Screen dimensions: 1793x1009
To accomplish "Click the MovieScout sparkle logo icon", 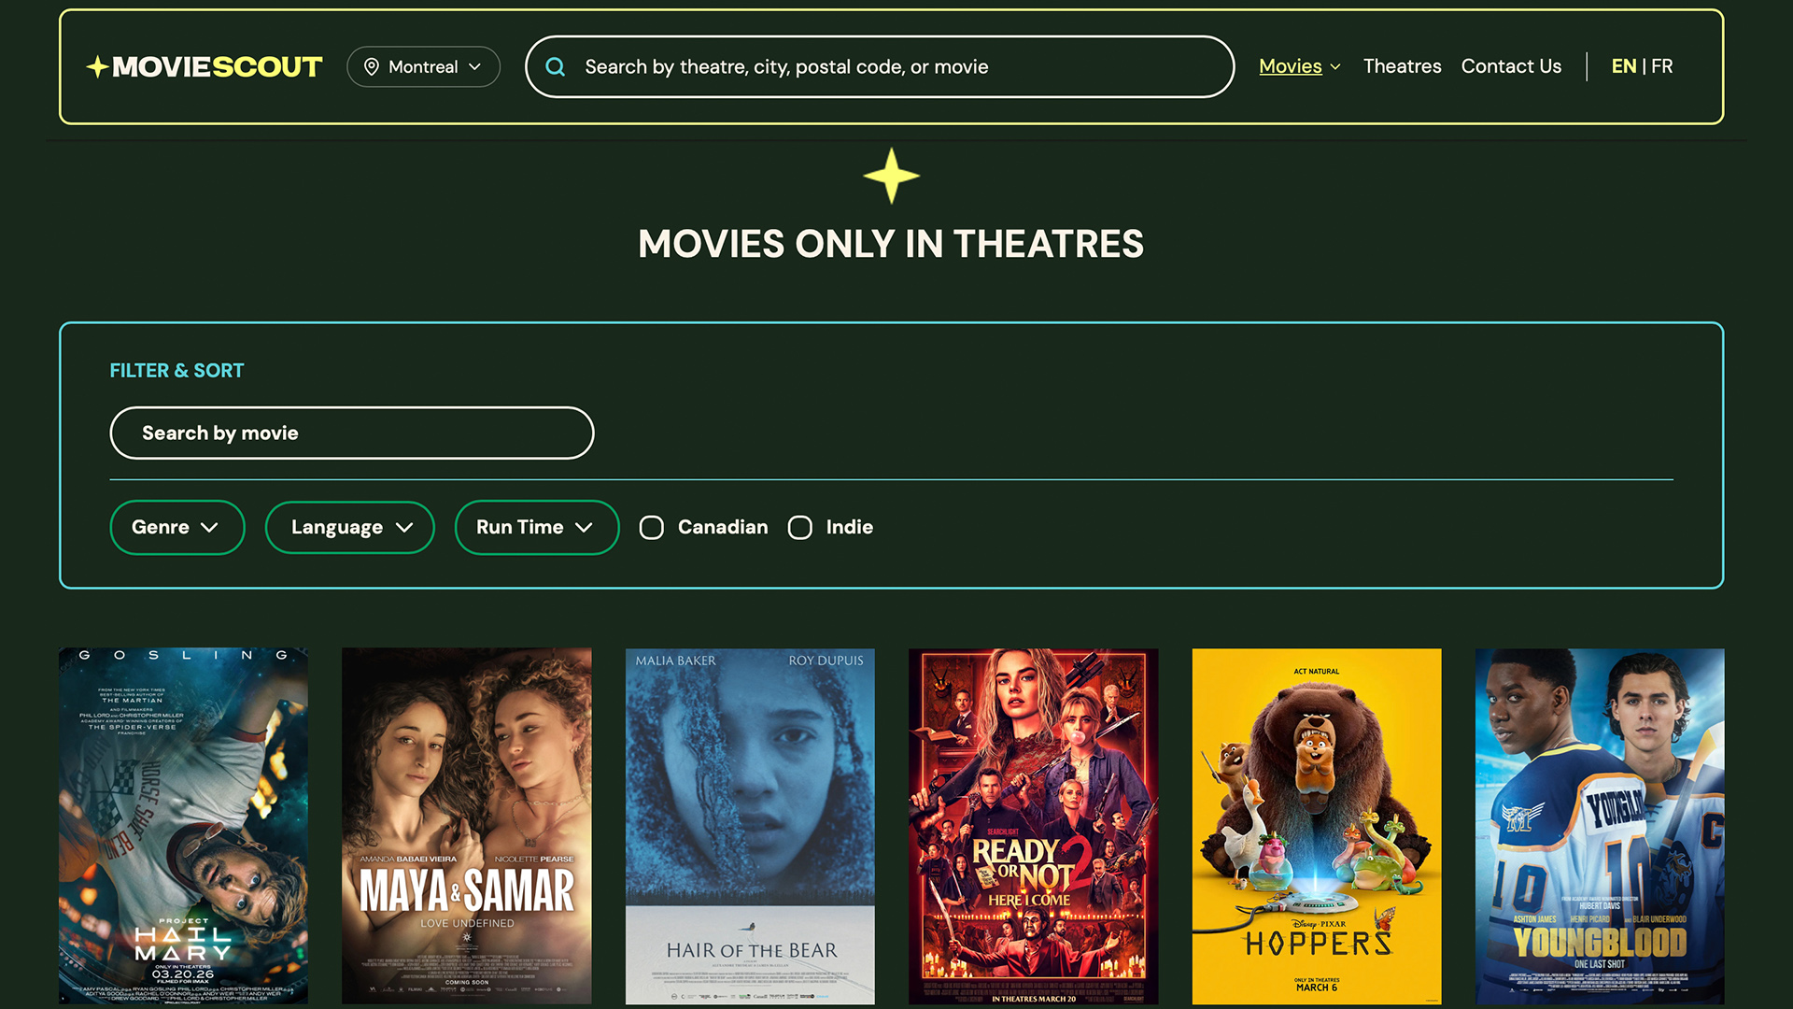I will click(98, 66).
